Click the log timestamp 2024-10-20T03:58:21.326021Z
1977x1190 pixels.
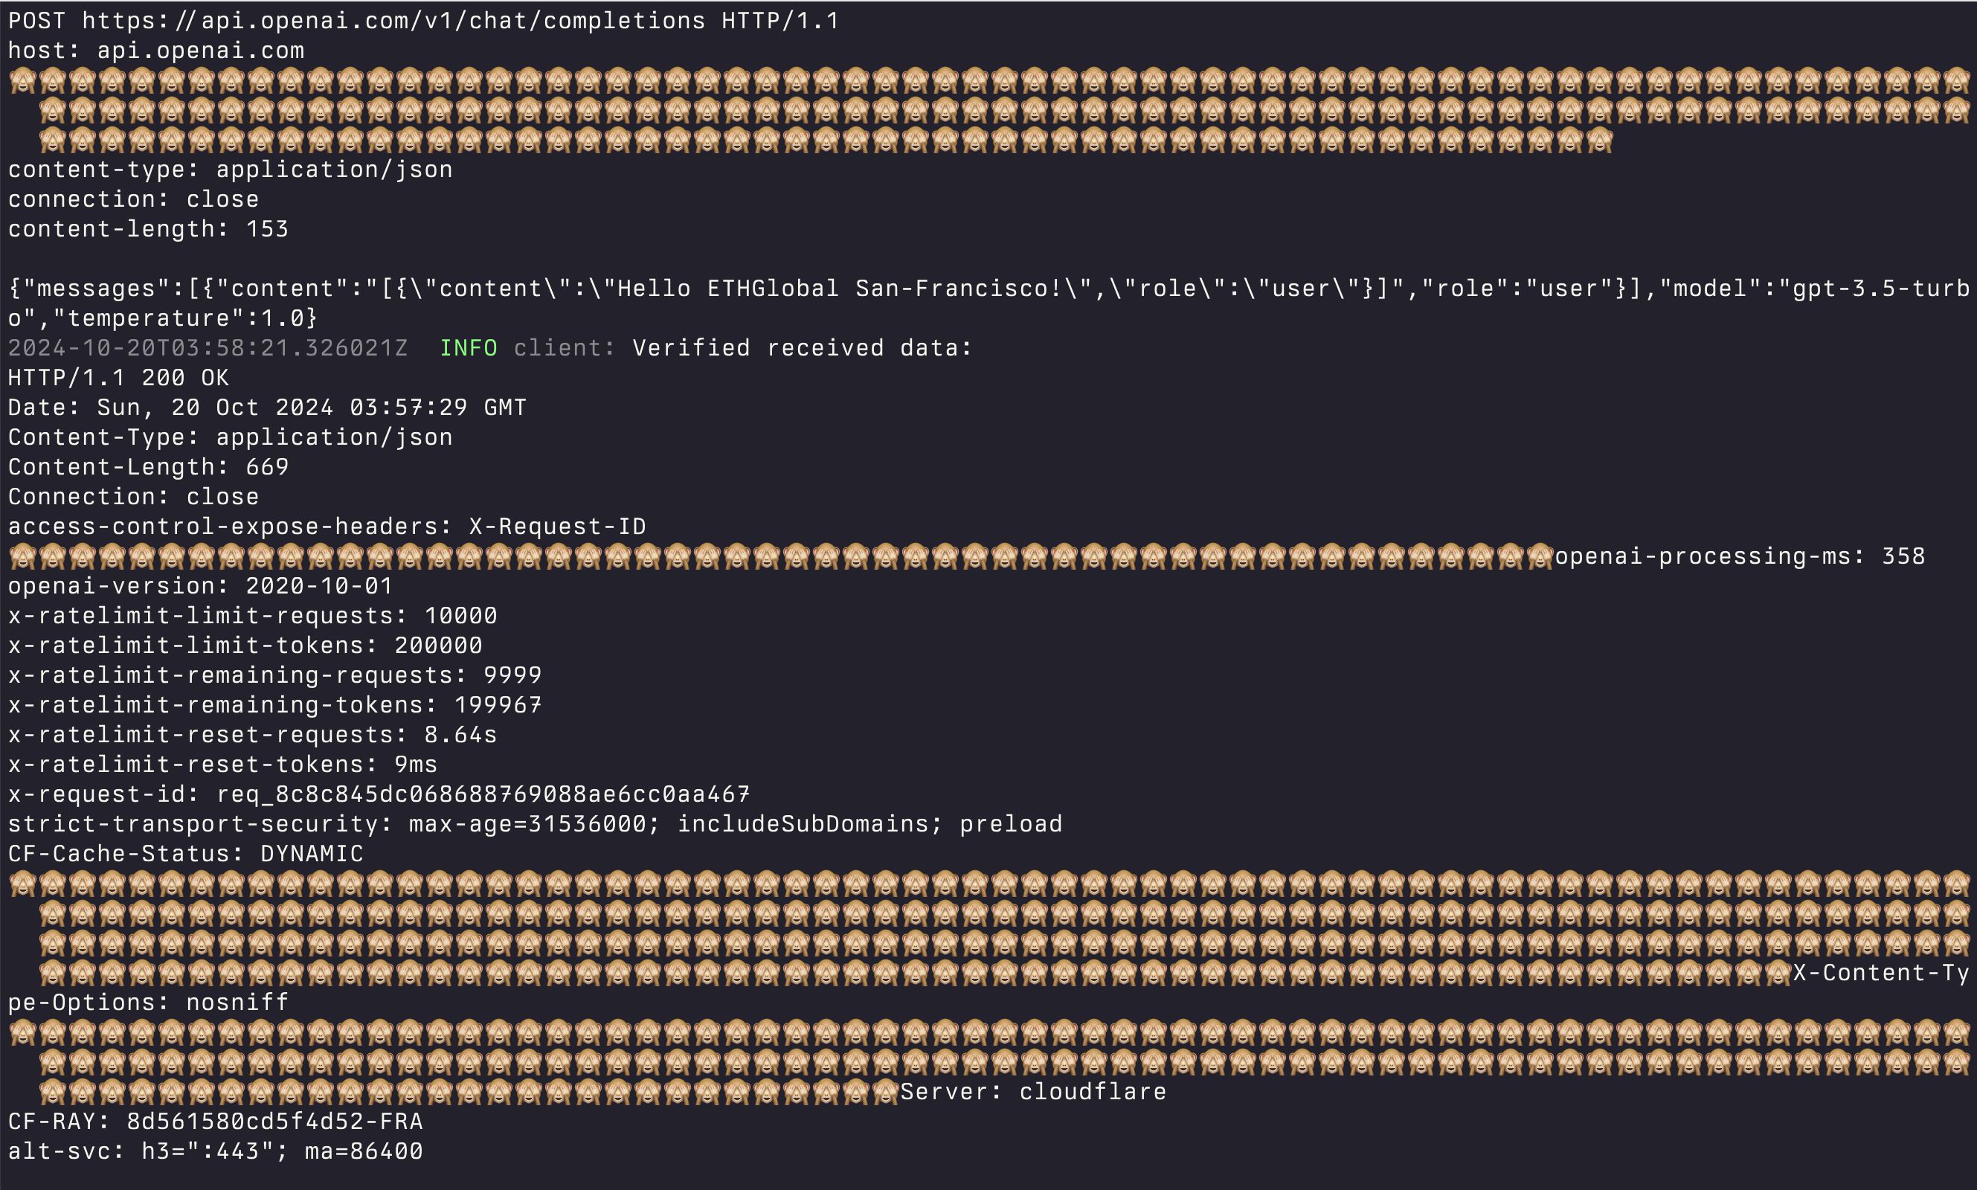208,347
